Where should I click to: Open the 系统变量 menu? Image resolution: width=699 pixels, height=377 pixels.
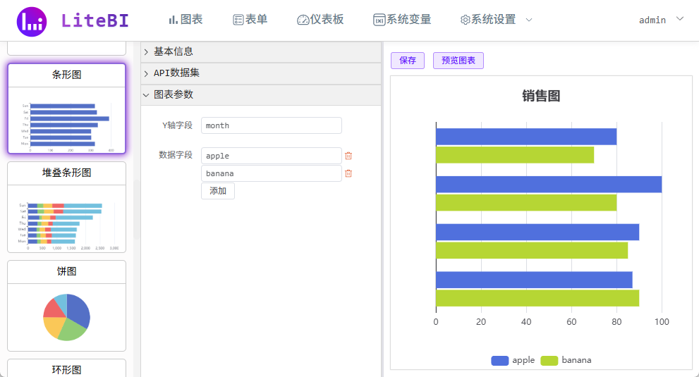[402, 20]
